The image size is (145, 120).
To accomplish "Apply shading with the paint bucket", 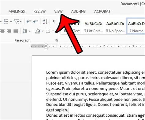I will 38,31.
